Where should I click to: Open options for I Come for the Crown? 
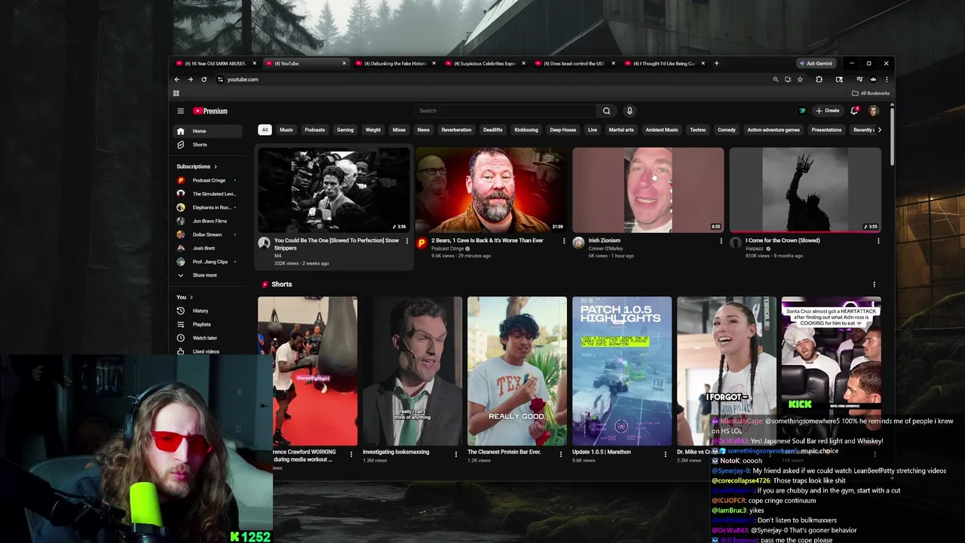click(x=878, y=241)
